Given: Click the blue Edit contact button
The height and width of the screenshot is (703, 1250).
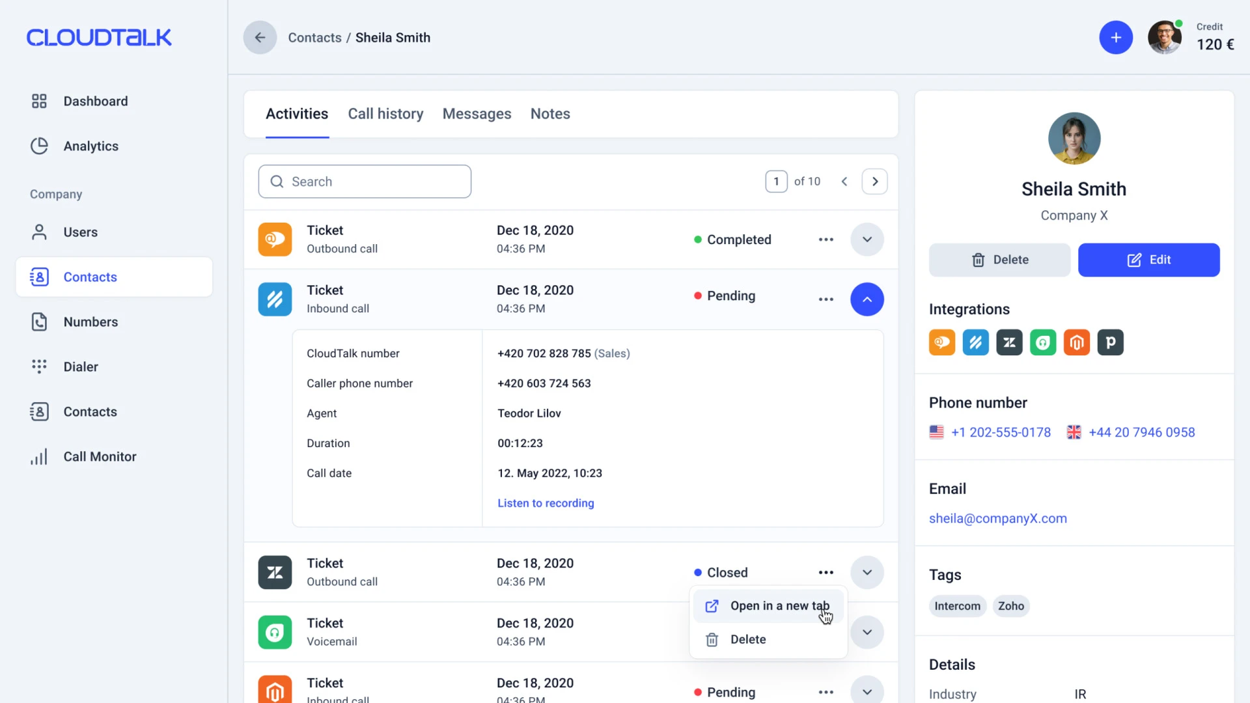Looking at the screenshot, I should click(x=1148, y=260).
